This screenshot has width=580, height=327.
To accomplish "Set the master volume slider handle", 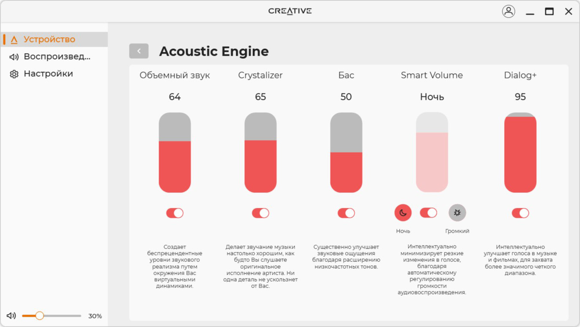I will click(x=39, y=316).
